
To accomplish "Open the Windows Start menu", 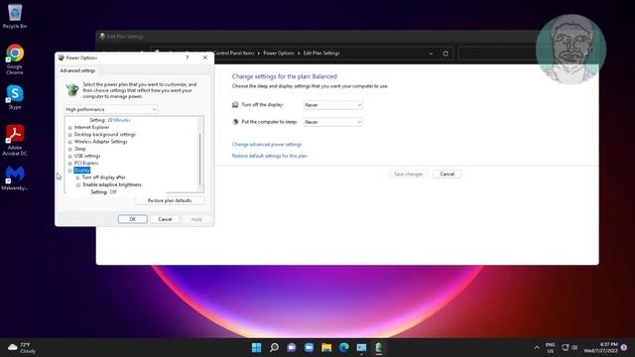I will point(256,347).
